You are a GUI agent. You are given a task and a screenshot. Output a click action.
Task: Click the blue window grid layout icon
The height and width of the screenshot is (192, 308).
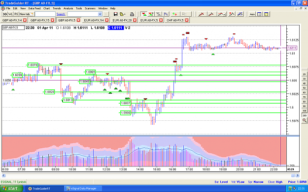click(259, 14)
